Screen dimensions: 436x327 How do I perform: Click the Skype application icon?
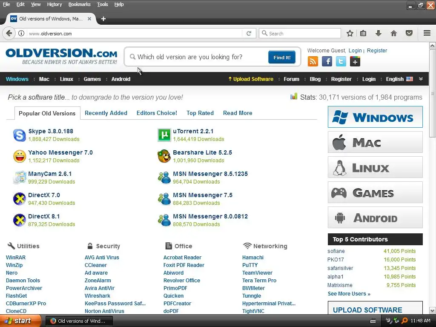click(x=20, y=135)
